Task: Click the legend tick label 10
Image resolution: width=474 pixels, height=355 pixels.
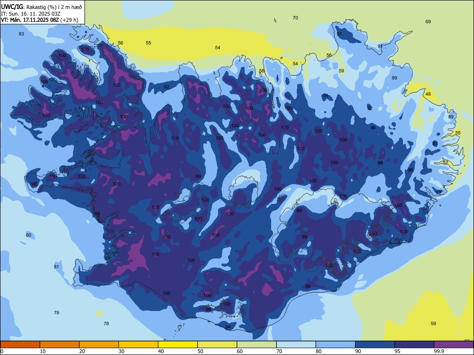Action: pos(43,351)
